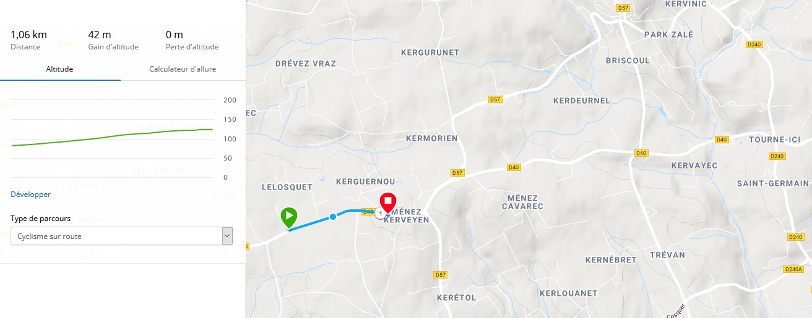This screenshot has width=812, height=318.
Task: Click the Perte d'altitude value
Action: (173, 35)
